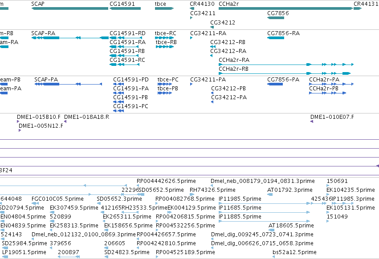
Task: Select EST EK004129.5prime
Action: tap(192, 208)
